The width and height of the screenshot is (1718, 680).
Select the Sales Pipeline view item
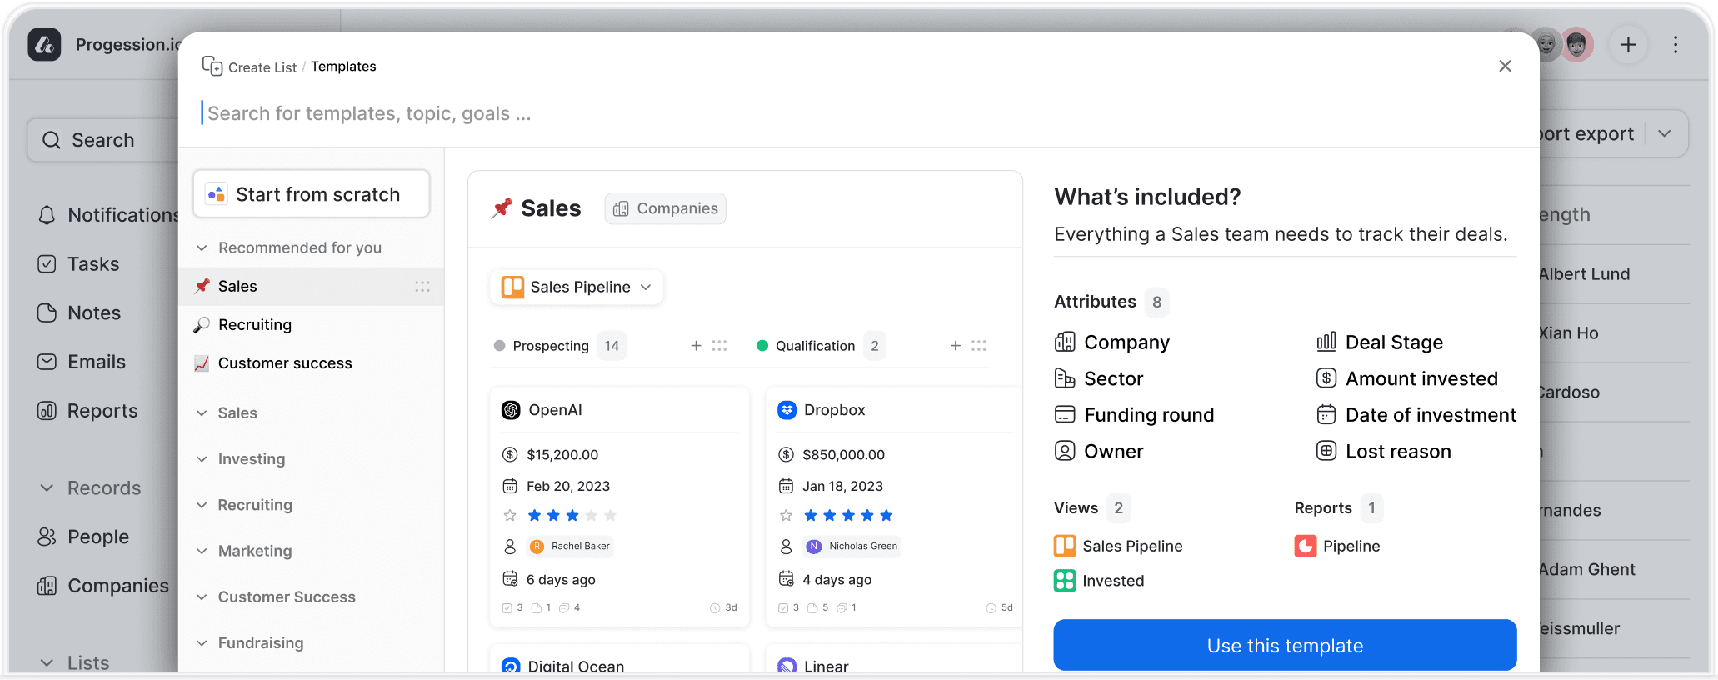(x=1118, y=547)
